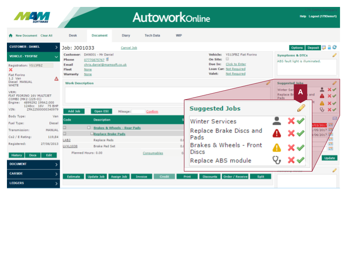
Task: Click the warning triangle on Replace Brake Discs
Action: (276, 133)
